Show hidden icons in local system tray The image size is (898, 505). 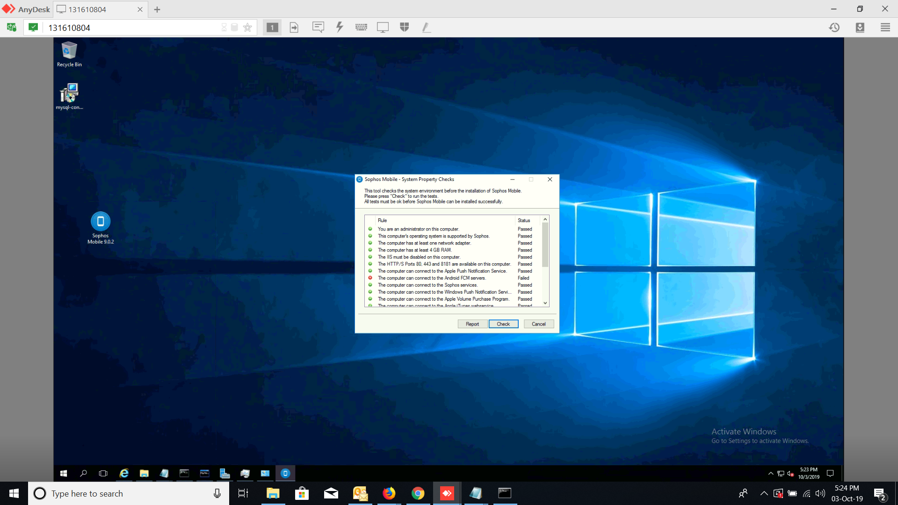(x=764, y=493)
